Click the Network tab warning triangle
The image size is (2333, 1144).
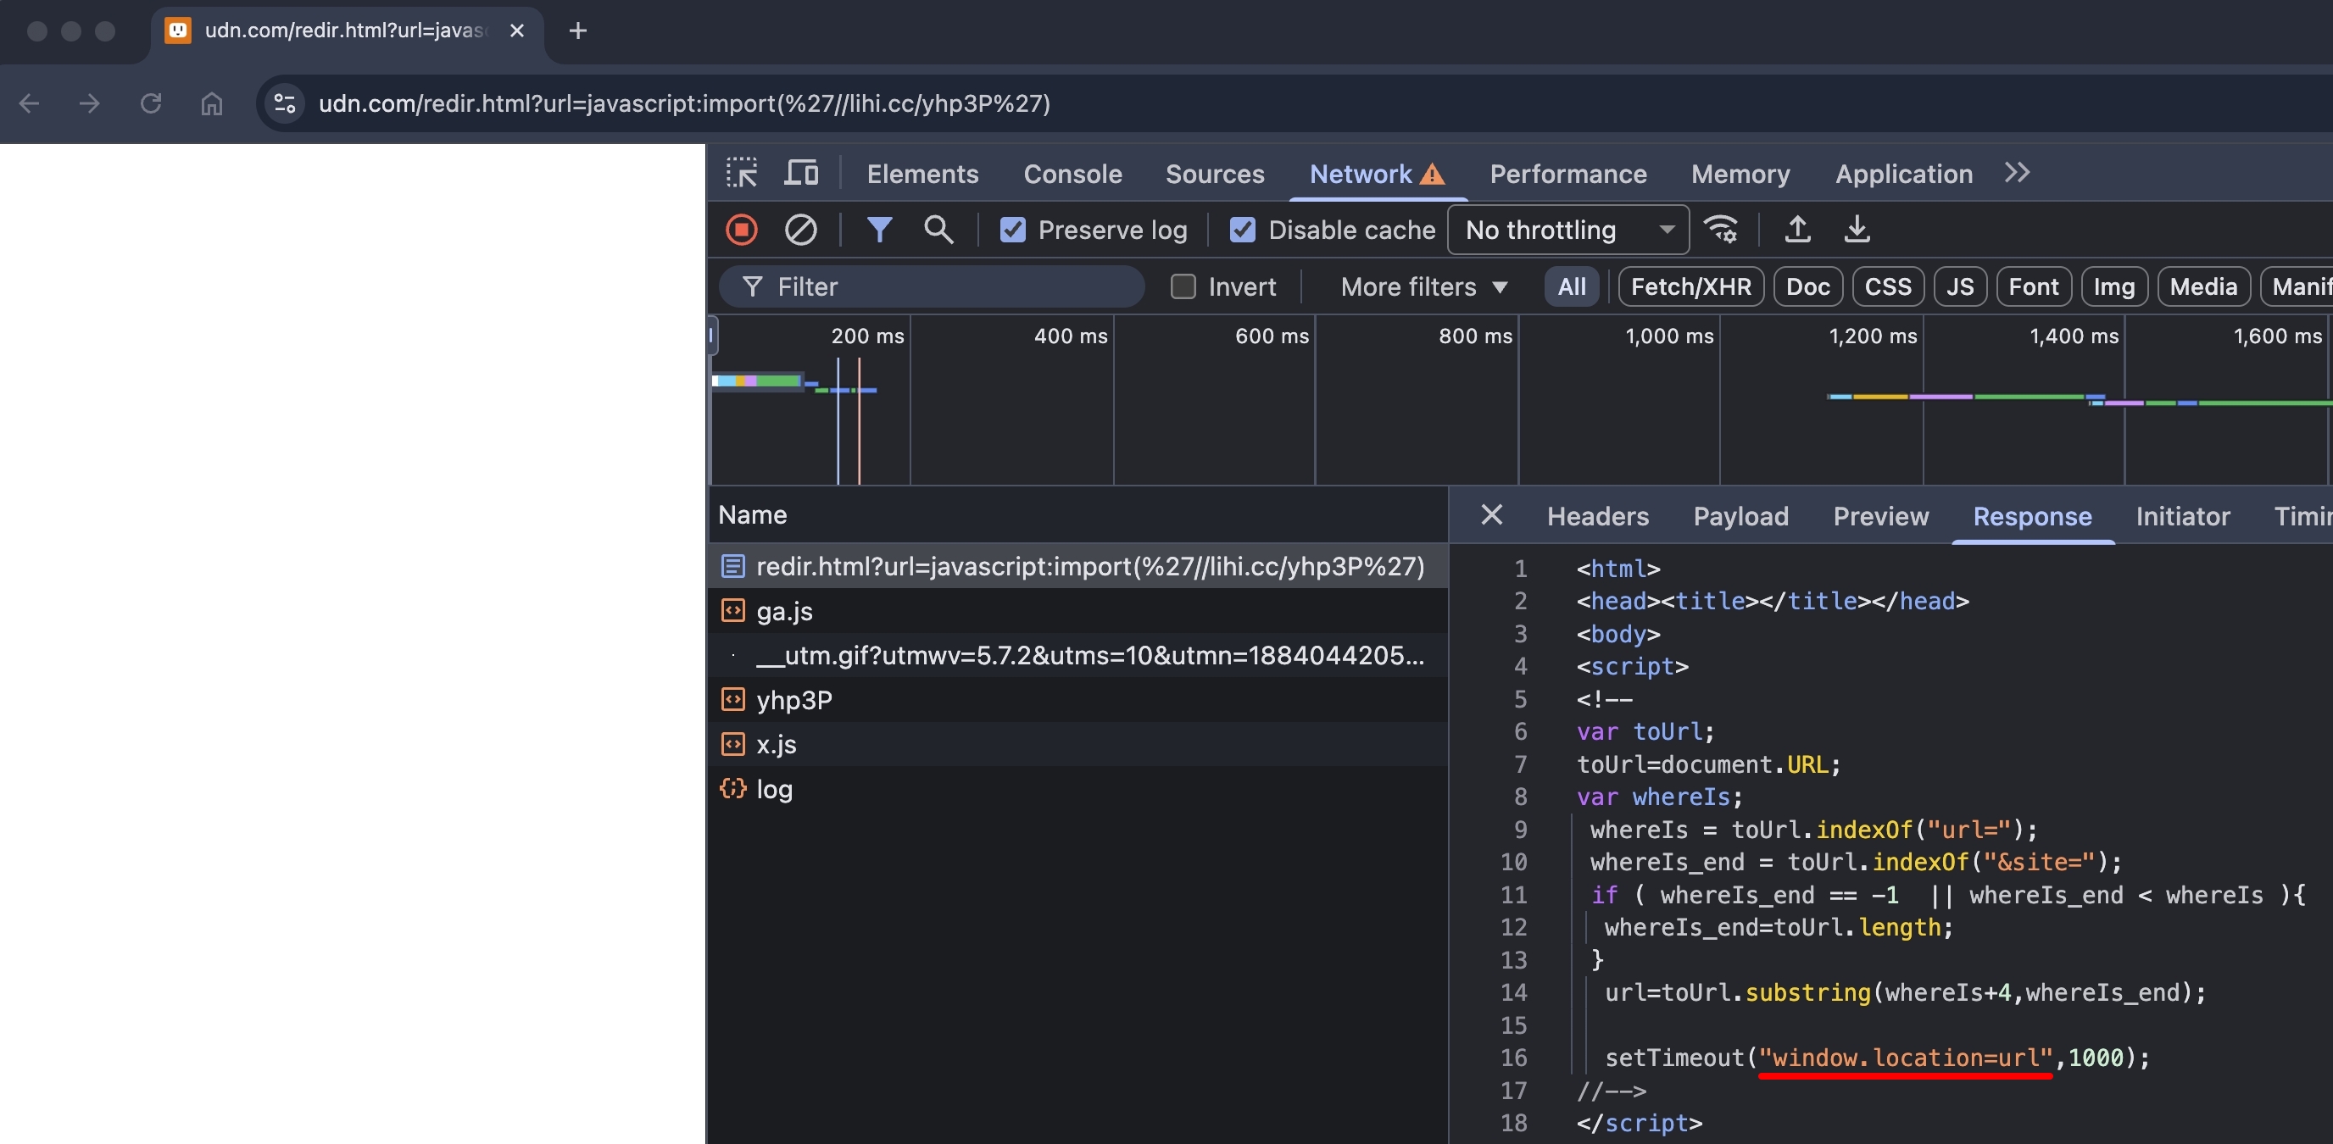tap(1432, 174)
